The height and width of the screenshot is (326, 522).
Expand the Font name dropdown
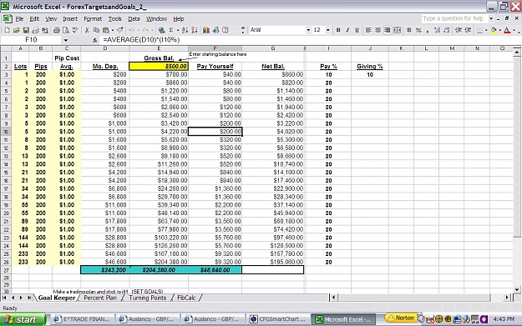coord(308,30)
